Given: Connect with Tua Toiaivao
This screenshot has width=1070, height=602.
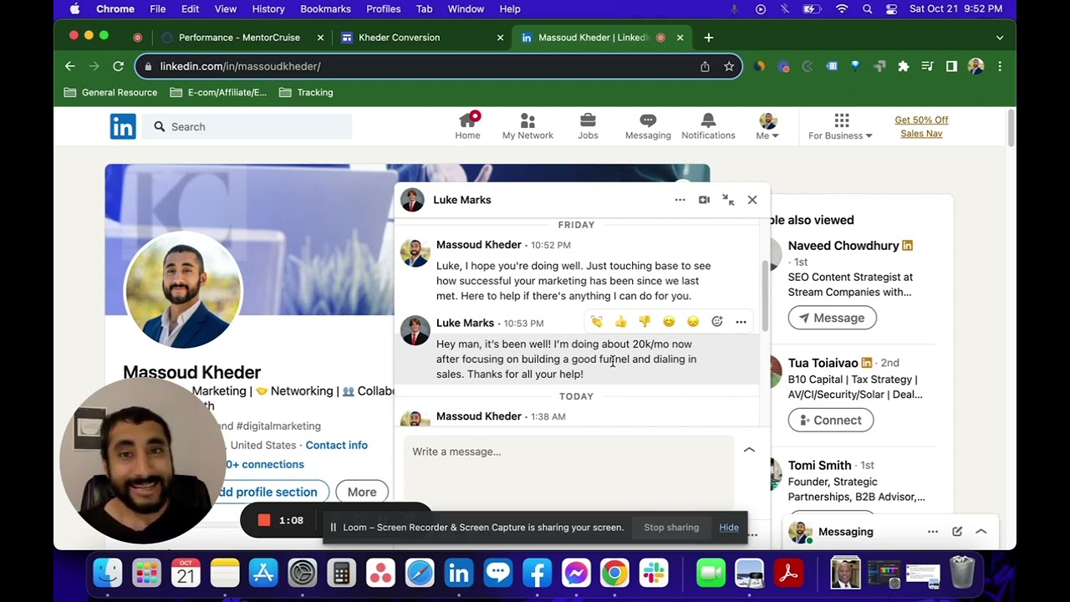Looking at the screenshot, I should click(831, 420).
